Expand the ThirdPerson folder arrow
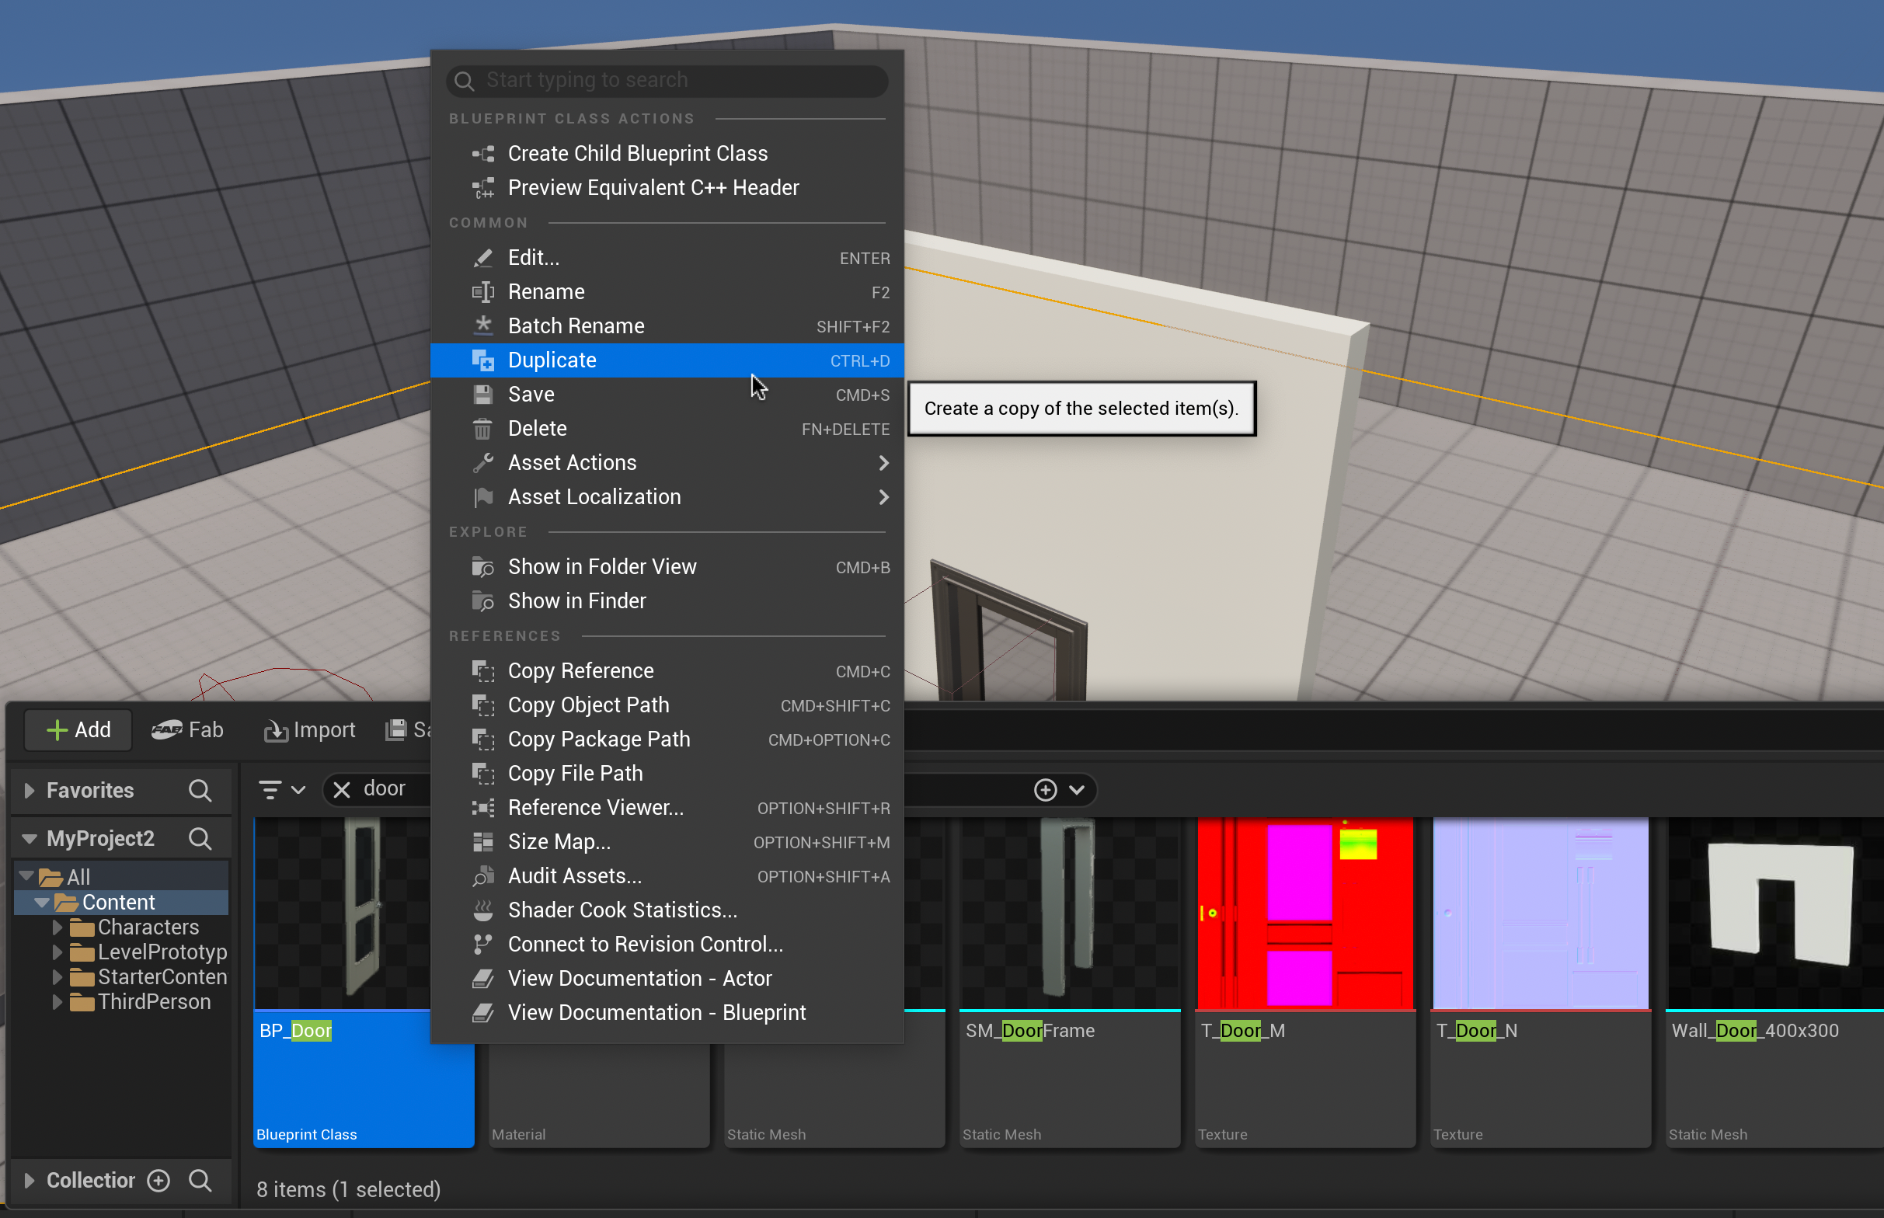The height and width of the screenshot is (1218, 1884). coord(57,1001)
